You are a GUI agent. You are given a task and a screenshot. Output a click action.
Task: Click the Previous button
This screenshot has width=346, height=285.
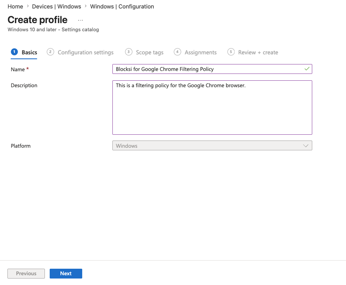[26, 274]
